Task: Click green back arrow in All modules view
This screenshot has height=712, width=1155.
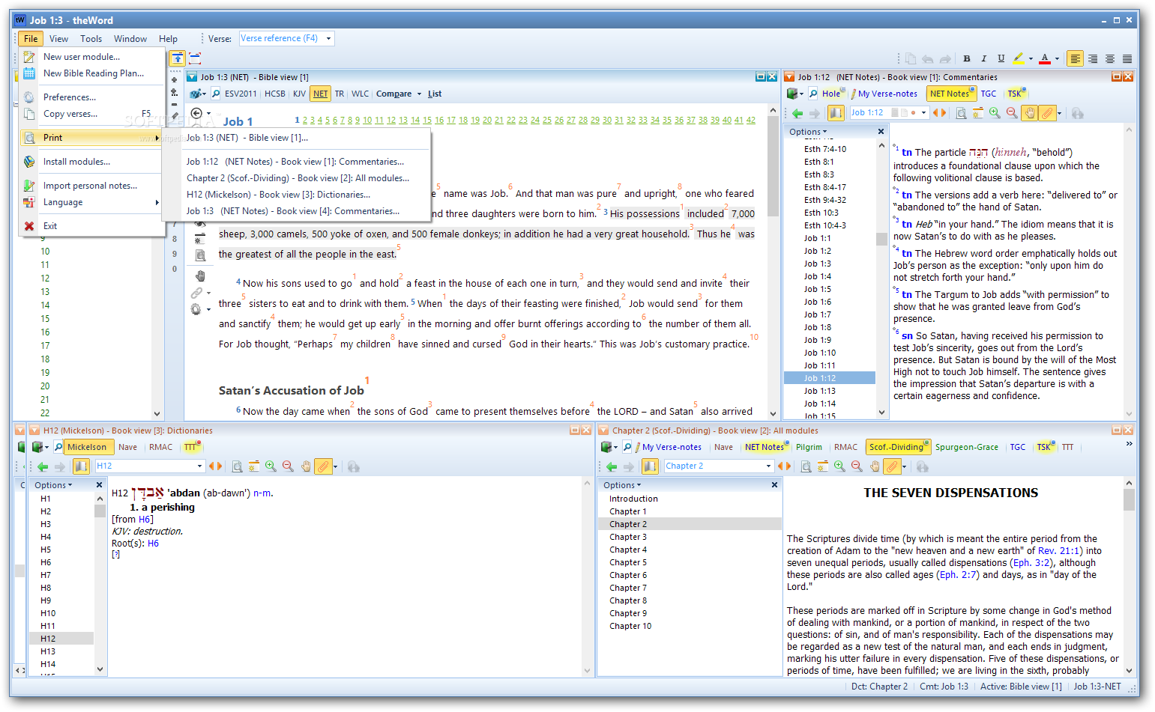Action: click(x=612, y=466)
